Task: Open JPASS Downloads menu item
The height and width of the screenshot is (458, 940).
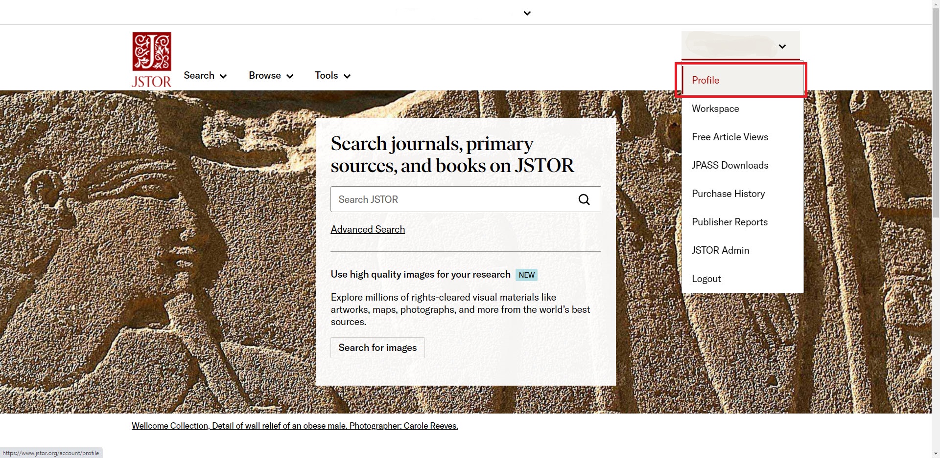Action: coord(743,165)
